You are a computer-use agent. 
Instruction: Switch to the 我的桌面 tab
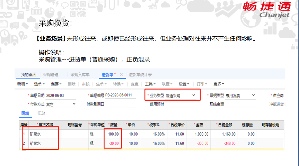point(29,75)
